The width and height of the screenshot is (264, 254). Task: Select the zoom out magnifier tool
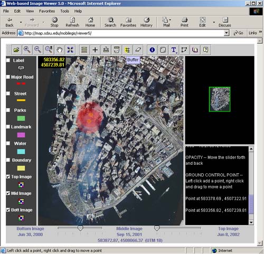pos(38,50)
